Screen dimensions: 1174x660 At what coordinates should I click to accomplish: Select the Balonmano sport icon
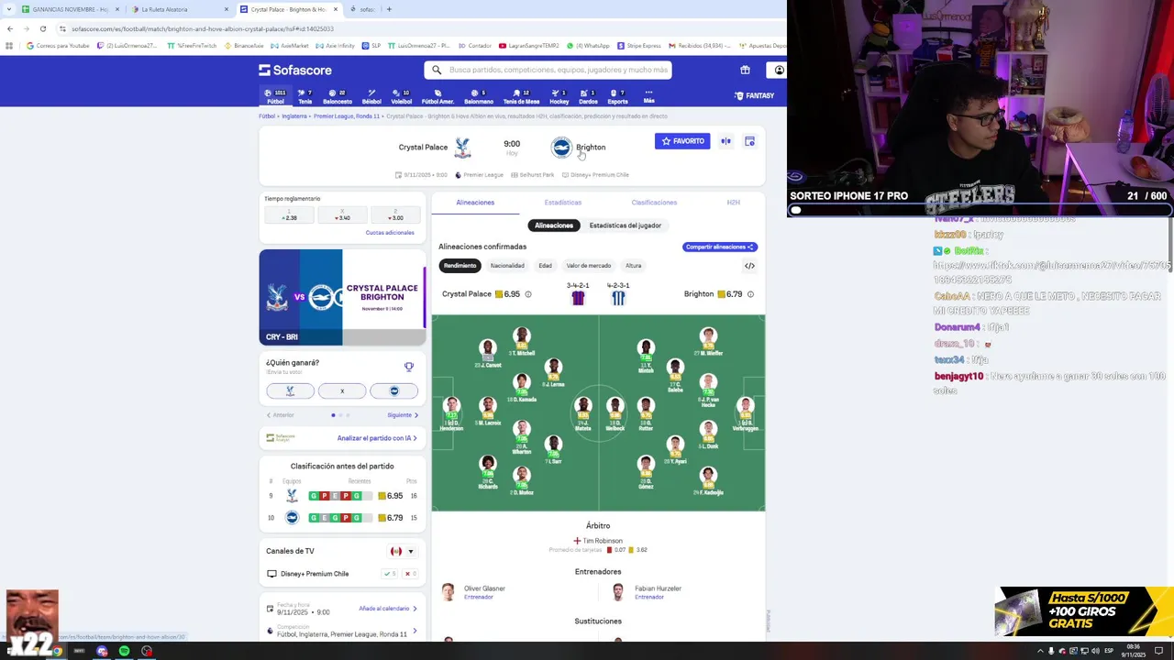click(478, 96)
